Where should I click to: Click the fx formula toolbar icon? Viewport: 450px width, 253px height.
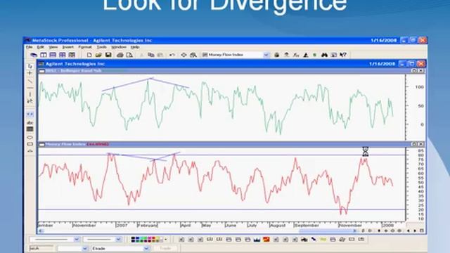(296, 55)
